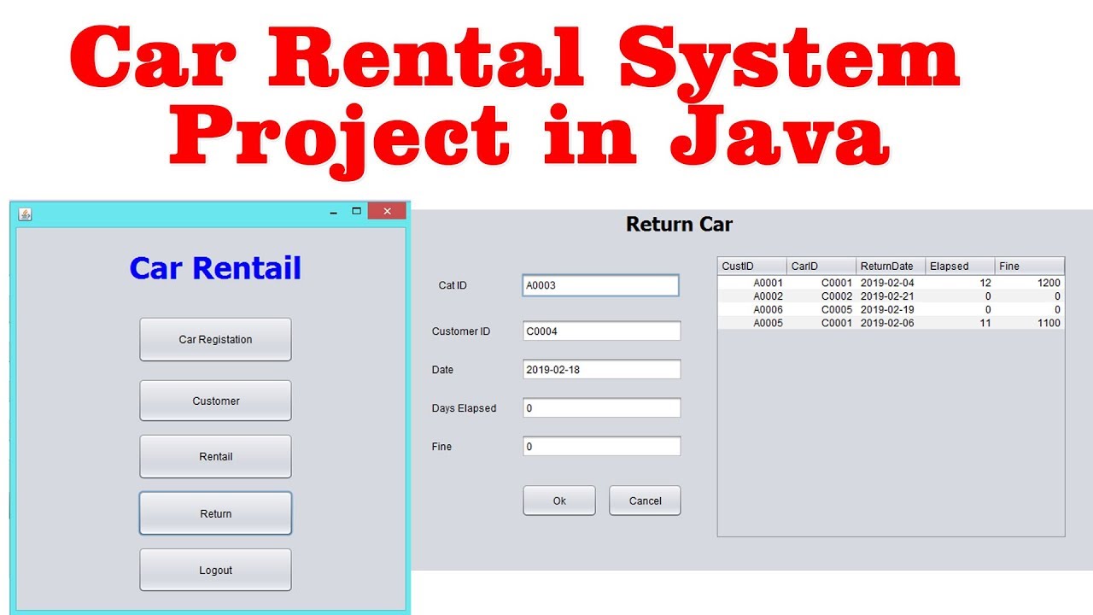1093x615 pixels.
Task: Close the Car Rentail window
Action: 387,211
